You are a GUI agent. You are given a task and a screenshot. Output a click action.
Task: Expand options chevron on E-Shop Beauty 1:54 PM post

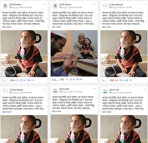coord(144,4)
